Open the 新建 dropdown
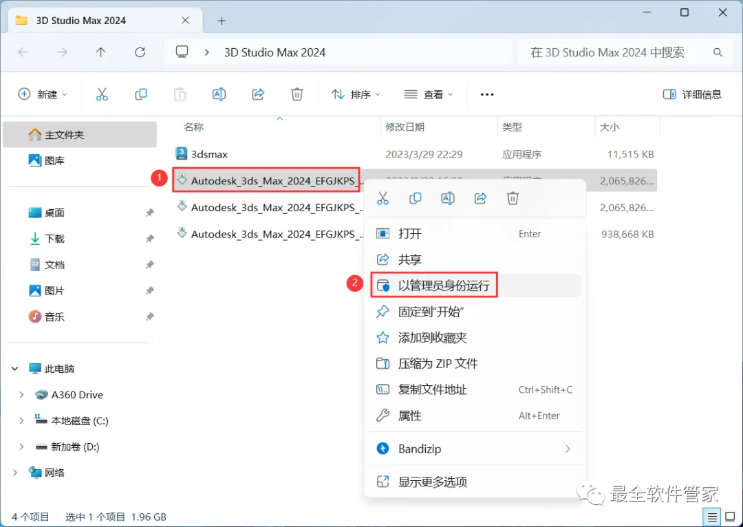Screen dimensions: 743x527 tap(43, 94)
